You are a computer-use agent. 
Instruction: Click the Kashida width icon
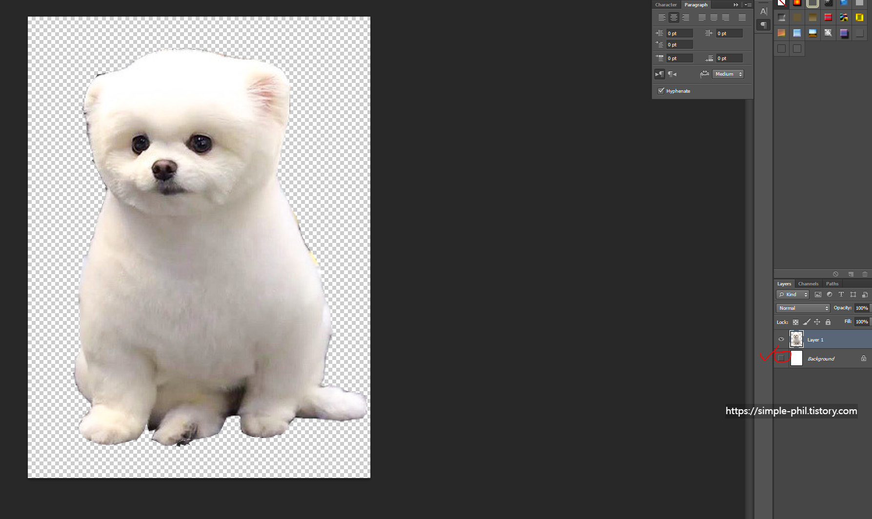704,74
